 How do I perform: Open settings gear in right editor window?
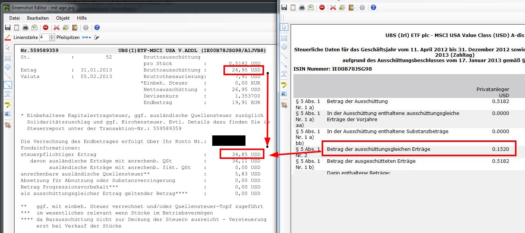(x=362, y=7)
